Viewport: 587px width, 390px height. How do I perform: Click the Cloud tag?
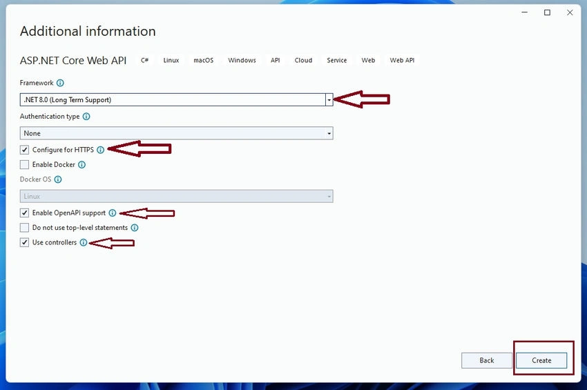303,60
